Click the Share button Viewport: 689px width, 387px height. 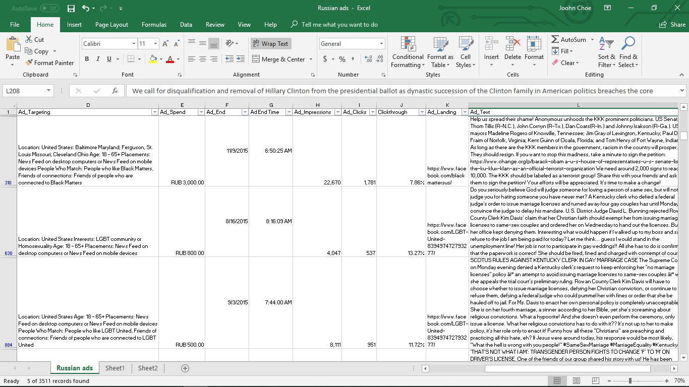pyautogui.click(x=672, y=24)
